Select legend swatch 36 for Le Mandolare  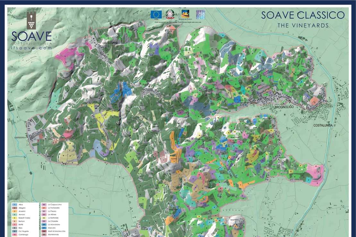[44, 225]
